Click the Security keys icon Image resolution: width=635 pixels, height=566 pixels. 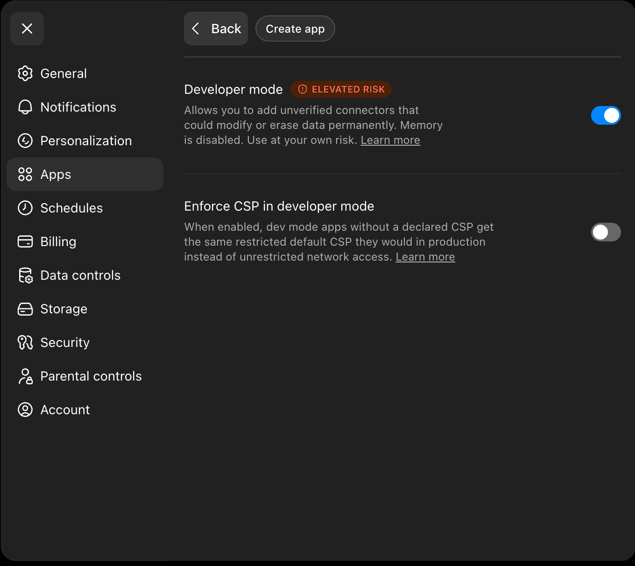point(25,342)
